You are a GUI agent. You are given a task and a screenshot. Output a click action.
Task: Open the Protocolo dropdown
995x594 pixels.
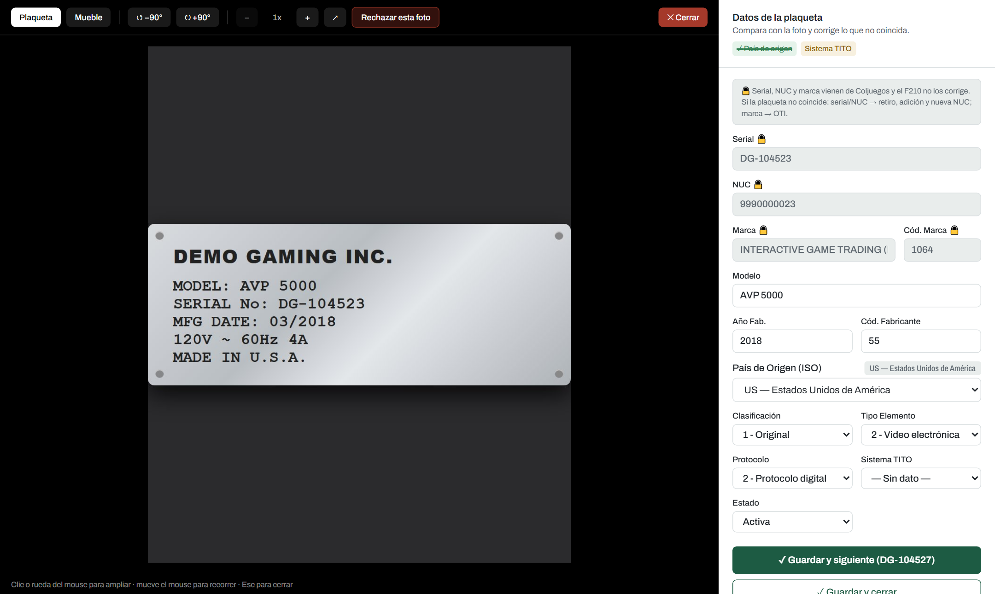coord(792,478)
